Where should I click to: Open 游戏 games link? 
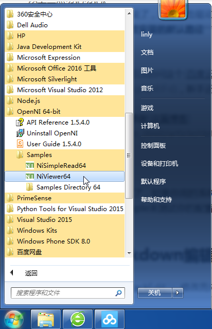[x=147, y=108]
